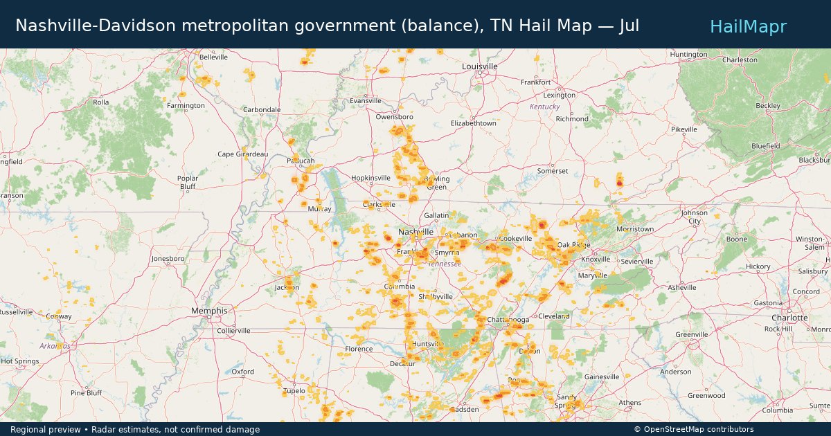This screenshot has height=436, width=831.
Task: Click the Columbia, Tennessee city label
Action: pos(400,286)
